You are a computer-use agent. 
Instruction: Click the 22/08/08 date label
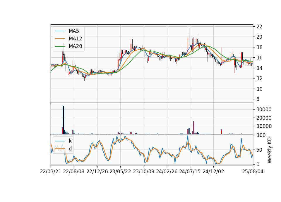point(74,172)
